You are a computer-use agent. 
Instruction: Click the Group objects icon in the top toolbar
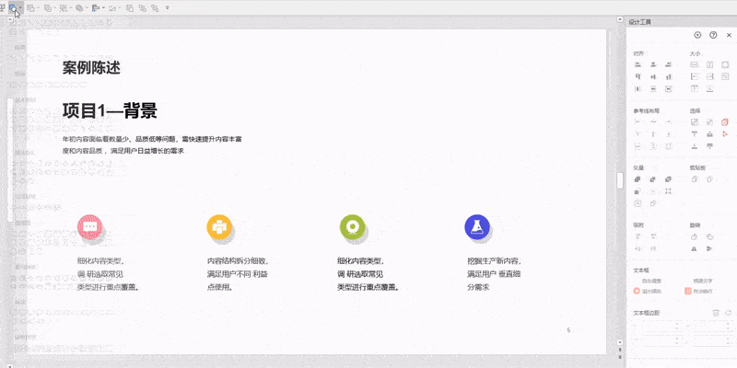point(130,8)
